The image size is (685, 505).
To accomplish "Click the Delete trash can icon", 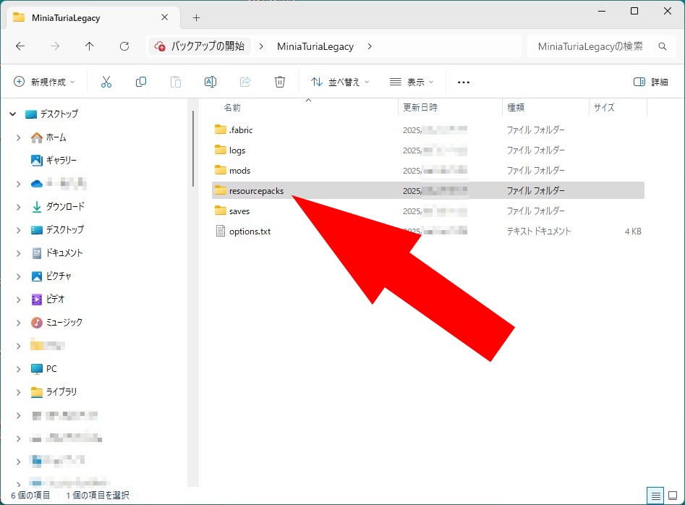I will click(280, 82).
